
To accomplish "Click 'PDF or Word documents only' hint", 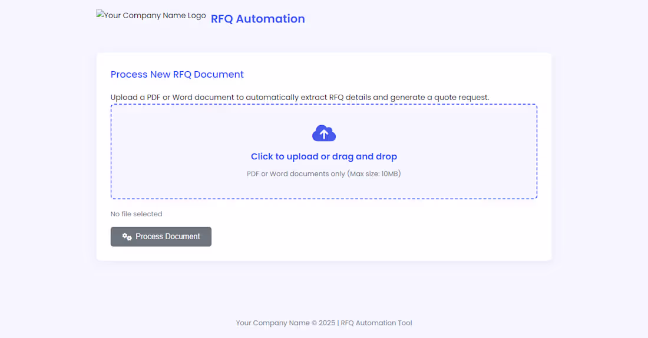I will [x=324, y=173].
